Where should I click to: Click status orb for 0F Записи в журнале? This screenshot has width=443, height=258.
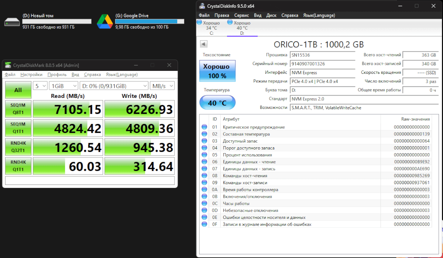click(x=204, y=224)
